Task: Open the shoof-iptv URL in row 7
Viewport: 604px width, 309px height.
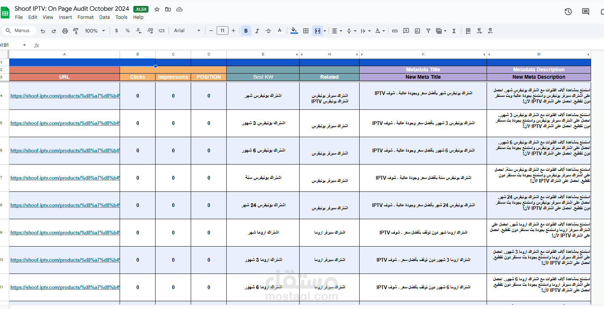Action: [x=65, y=178]
